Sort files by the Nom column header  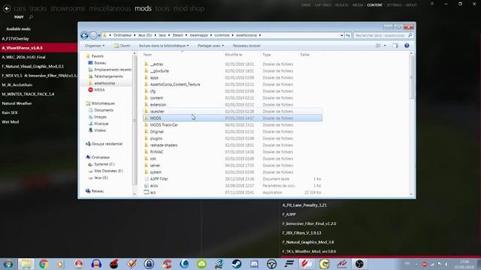[147, 55]
